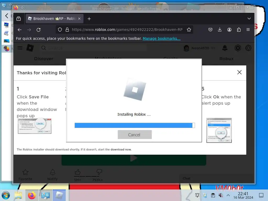The image size is (268, 201).
Task: Open Manage bookmarks link
Action: [161, 38]
